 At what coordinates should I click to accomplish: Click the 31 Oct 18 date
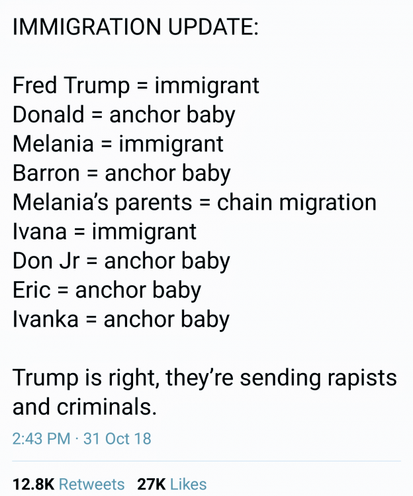pyautogui.click(x=117, y=438)
